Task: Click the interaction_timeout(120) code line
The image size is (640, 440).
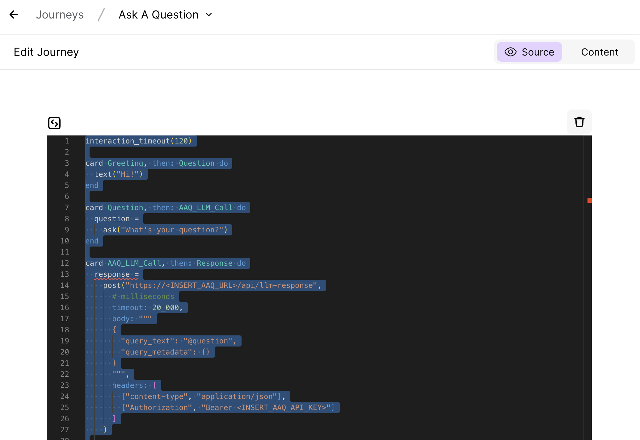Action: [x=138, y=141]
